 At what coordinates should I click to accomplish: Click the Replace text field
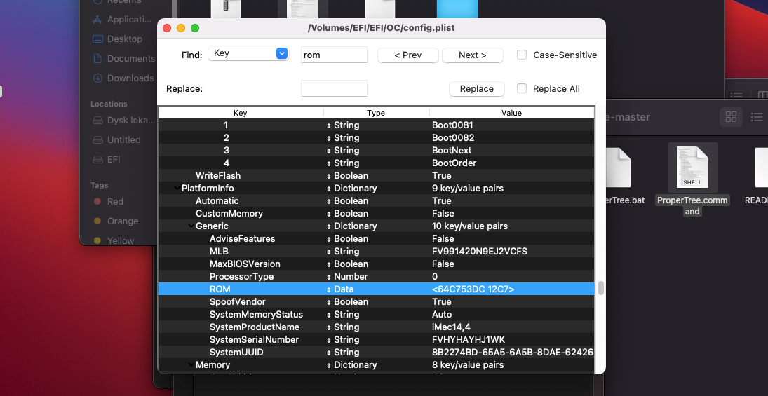(x=334, y=88)
